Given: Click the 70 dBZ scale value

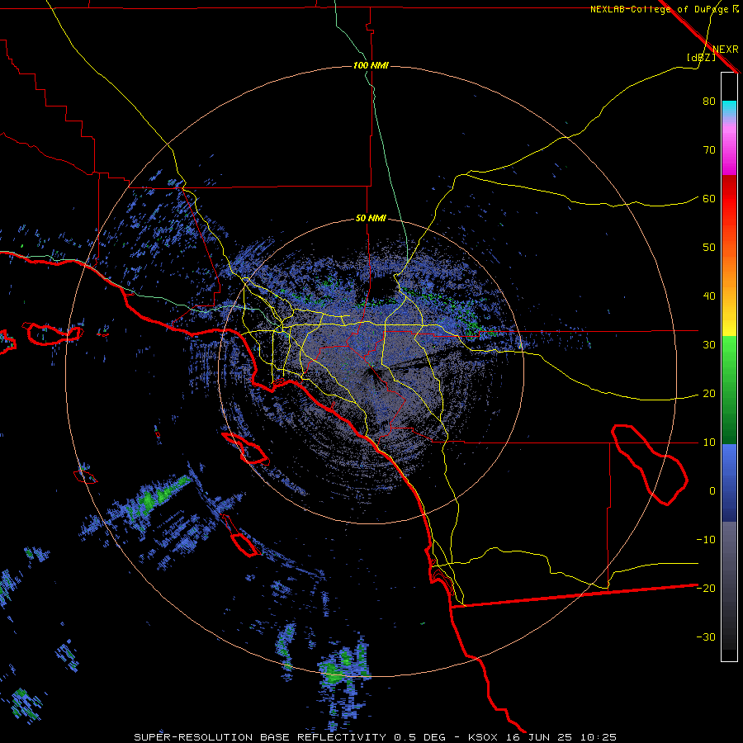Looking at the screenshot, I should (709, 149).
